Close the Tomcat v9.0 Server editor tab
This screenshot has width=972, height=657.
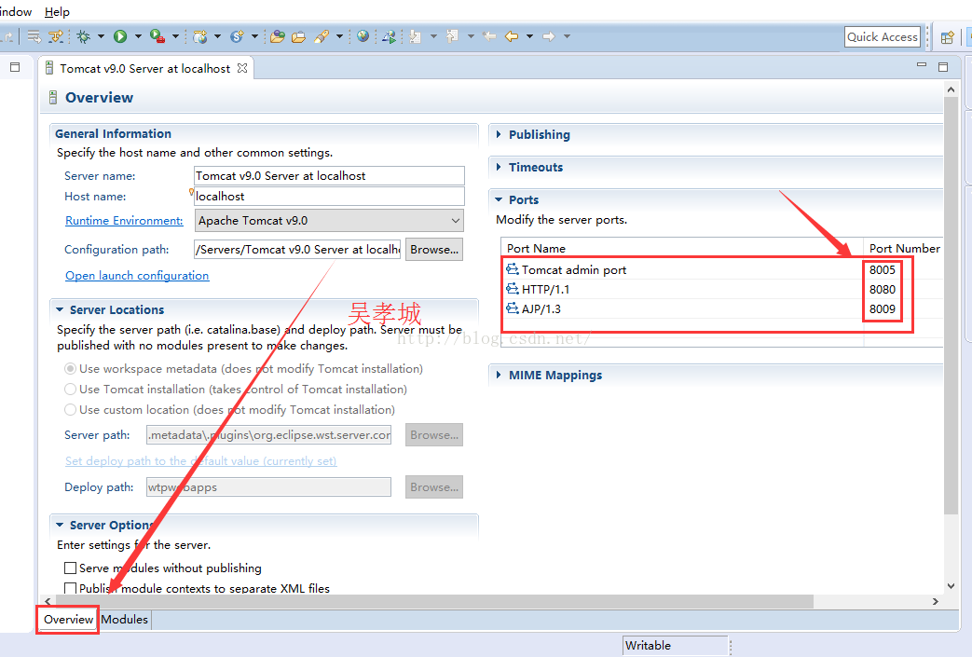(242, 68)
